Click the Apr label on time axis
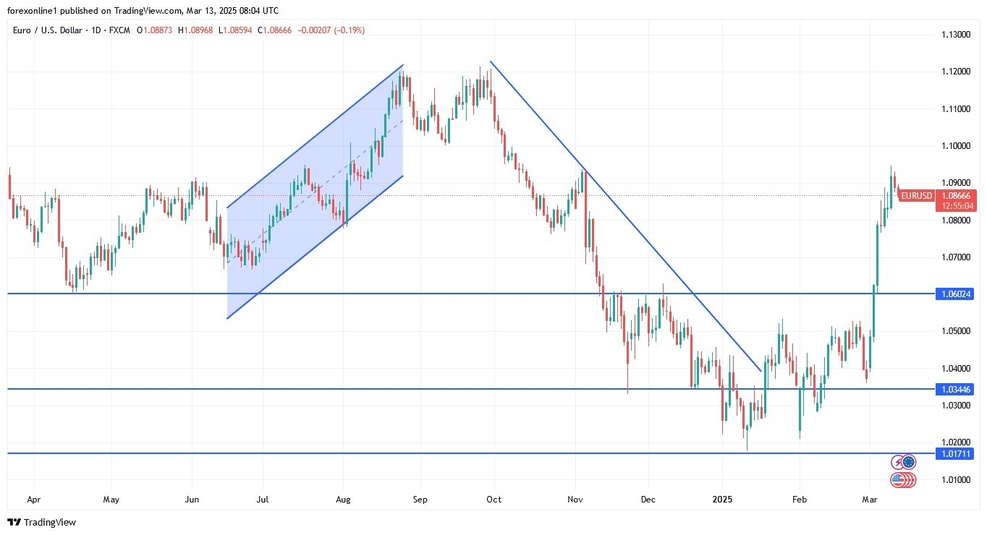The image size is (987, 535). [33, 499]
